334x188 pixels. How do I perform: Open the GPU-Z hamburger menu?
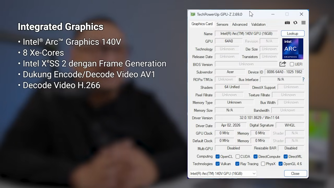tap(303, 23)
